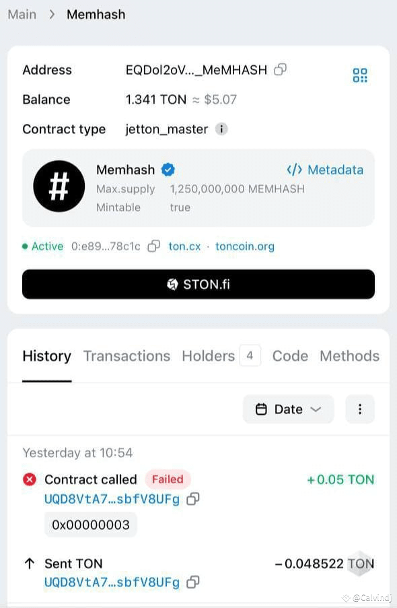Image resolution: width=397 pixels, height=608 pixels.
Task: Click the three-dot overflow menu
Action: click(x=360, y=409)
